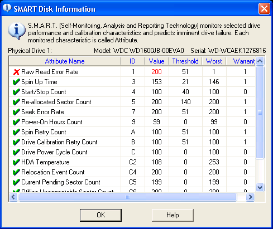
Task: Select the Relocation Event Count row
Action: point(132,172)
